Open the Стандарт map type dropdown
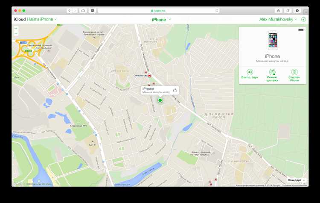This screenshot has width=320, height=203. [296, 180]
